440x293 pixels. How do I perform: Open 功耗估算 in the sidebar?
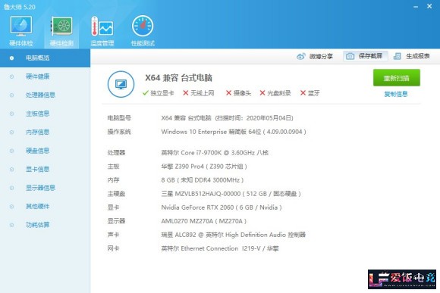[x=45, y=225]
